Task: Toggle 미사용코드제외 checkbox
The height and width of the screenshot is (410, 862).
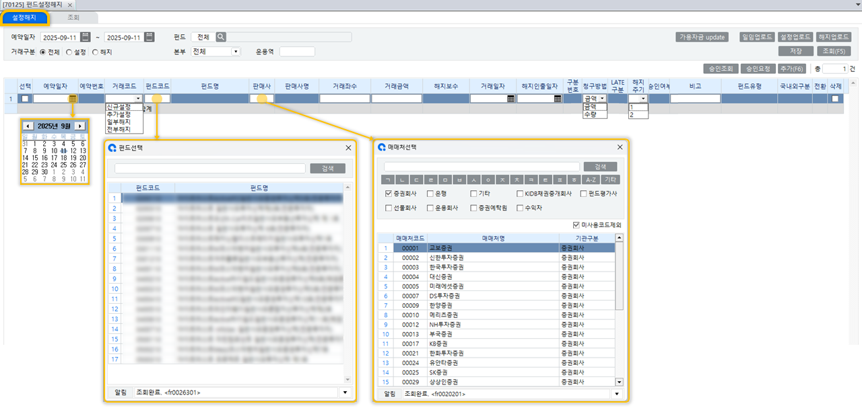Action: (x=576, y=225)
